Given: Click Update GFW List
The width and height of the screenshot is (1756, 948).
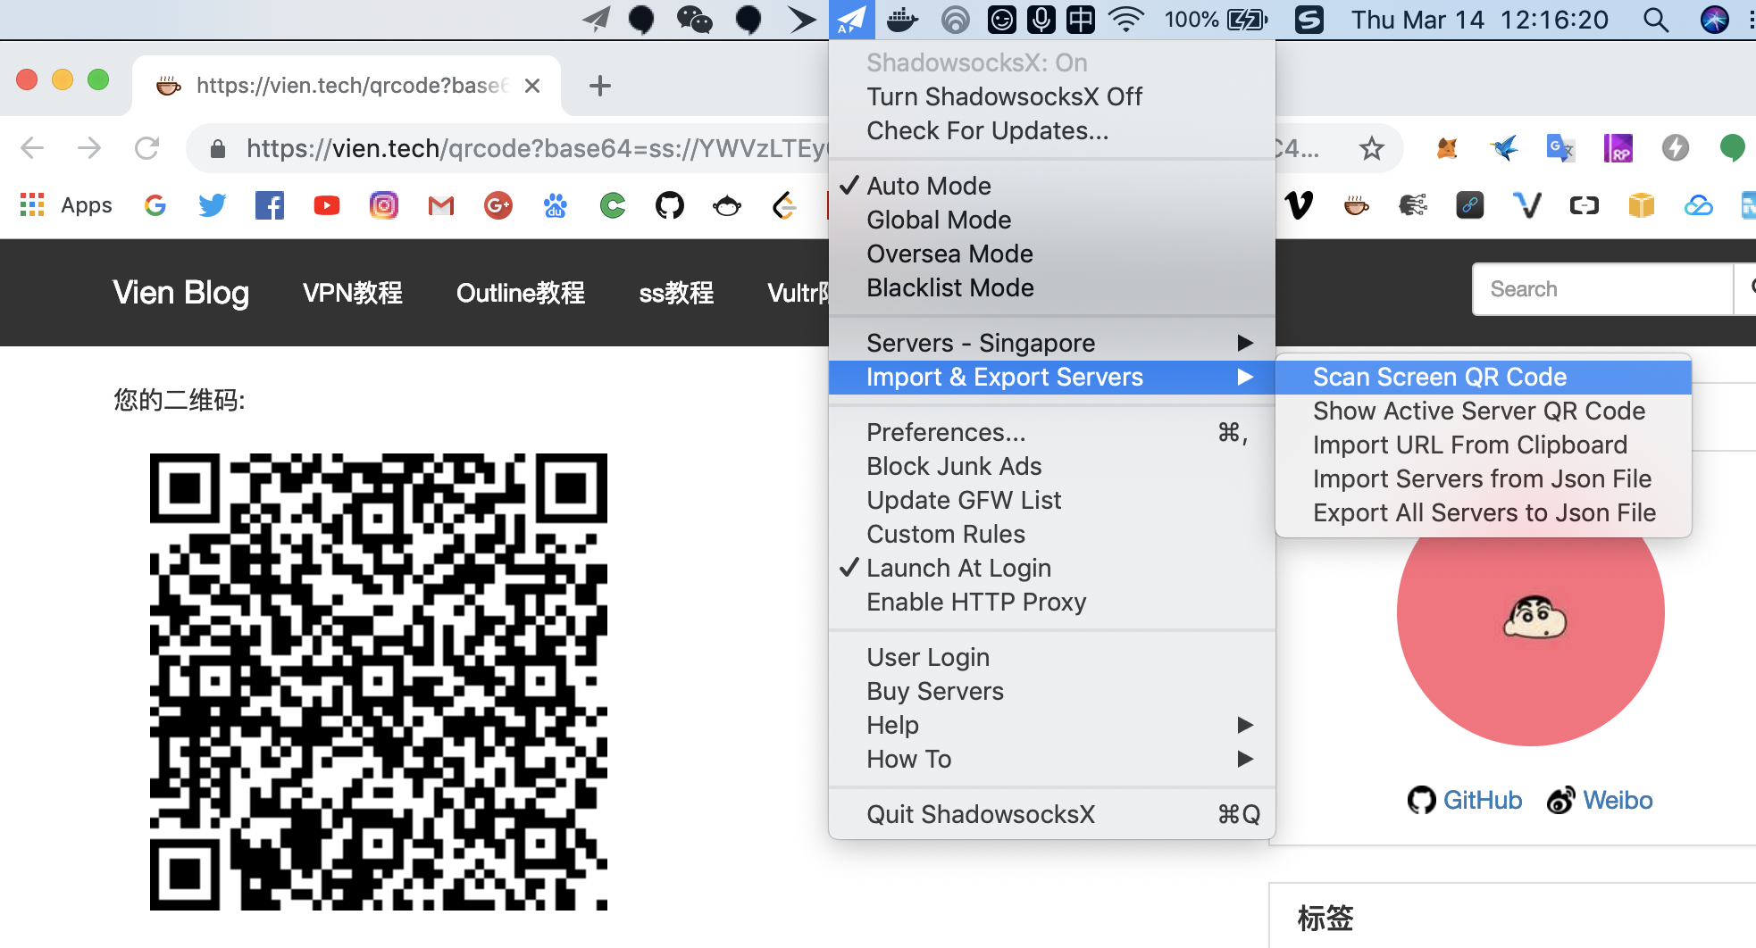Looking at the screenshot, I should pos(1052,500).
